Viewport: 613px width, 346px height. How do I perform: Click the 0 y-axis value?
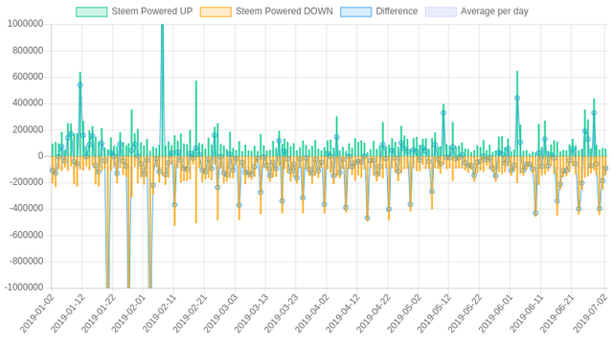point(40,156)
